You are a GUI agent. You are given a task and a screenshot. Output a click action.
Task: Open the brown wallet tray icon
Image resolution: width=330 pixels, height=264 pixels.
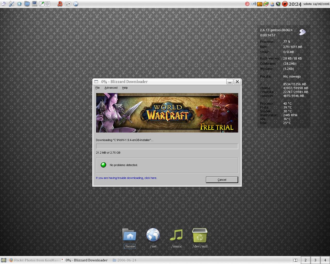point(260,4)
